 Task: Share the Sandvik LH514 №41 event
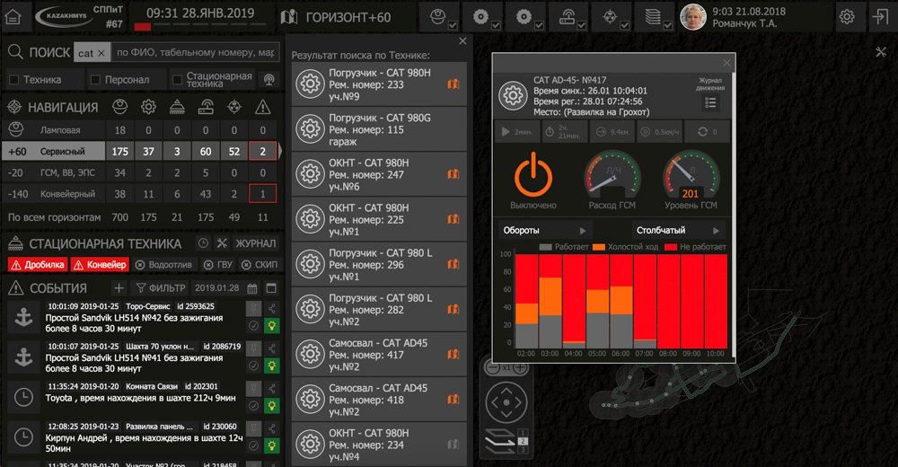click(271, 348)
